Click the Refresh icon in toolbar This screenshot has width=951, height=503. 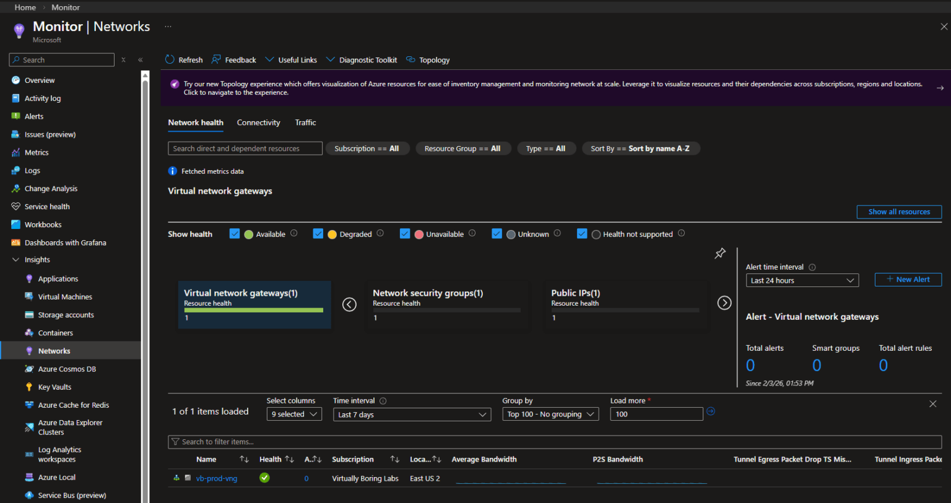(170, 59)
